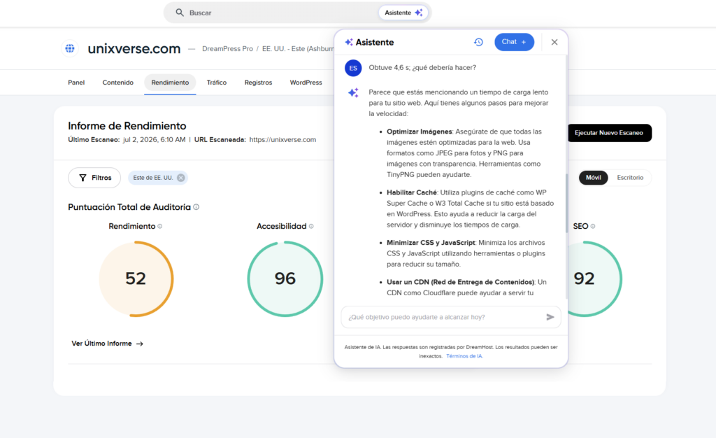716x438 pixels.
Task: Open Asistente from the search bar button
Action: coord(403,13)
